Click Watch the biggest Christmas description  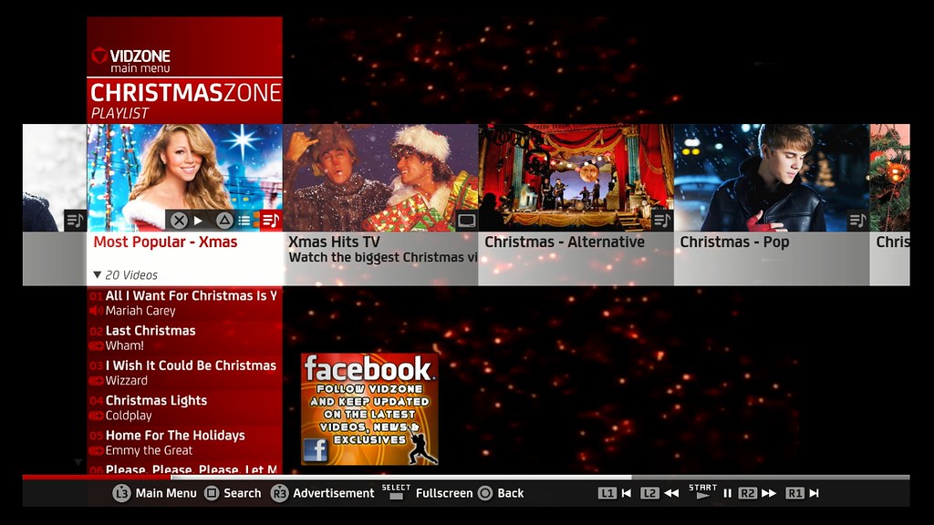(383, 258)
